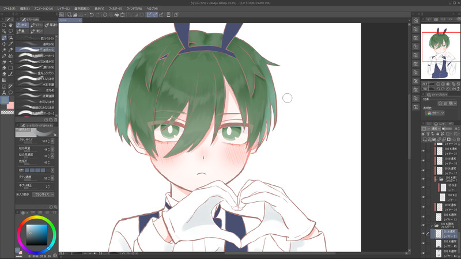Screen dimensions: 461x259
Task: Select the thick paint sub tool group tab
Action: coord(51,25)
